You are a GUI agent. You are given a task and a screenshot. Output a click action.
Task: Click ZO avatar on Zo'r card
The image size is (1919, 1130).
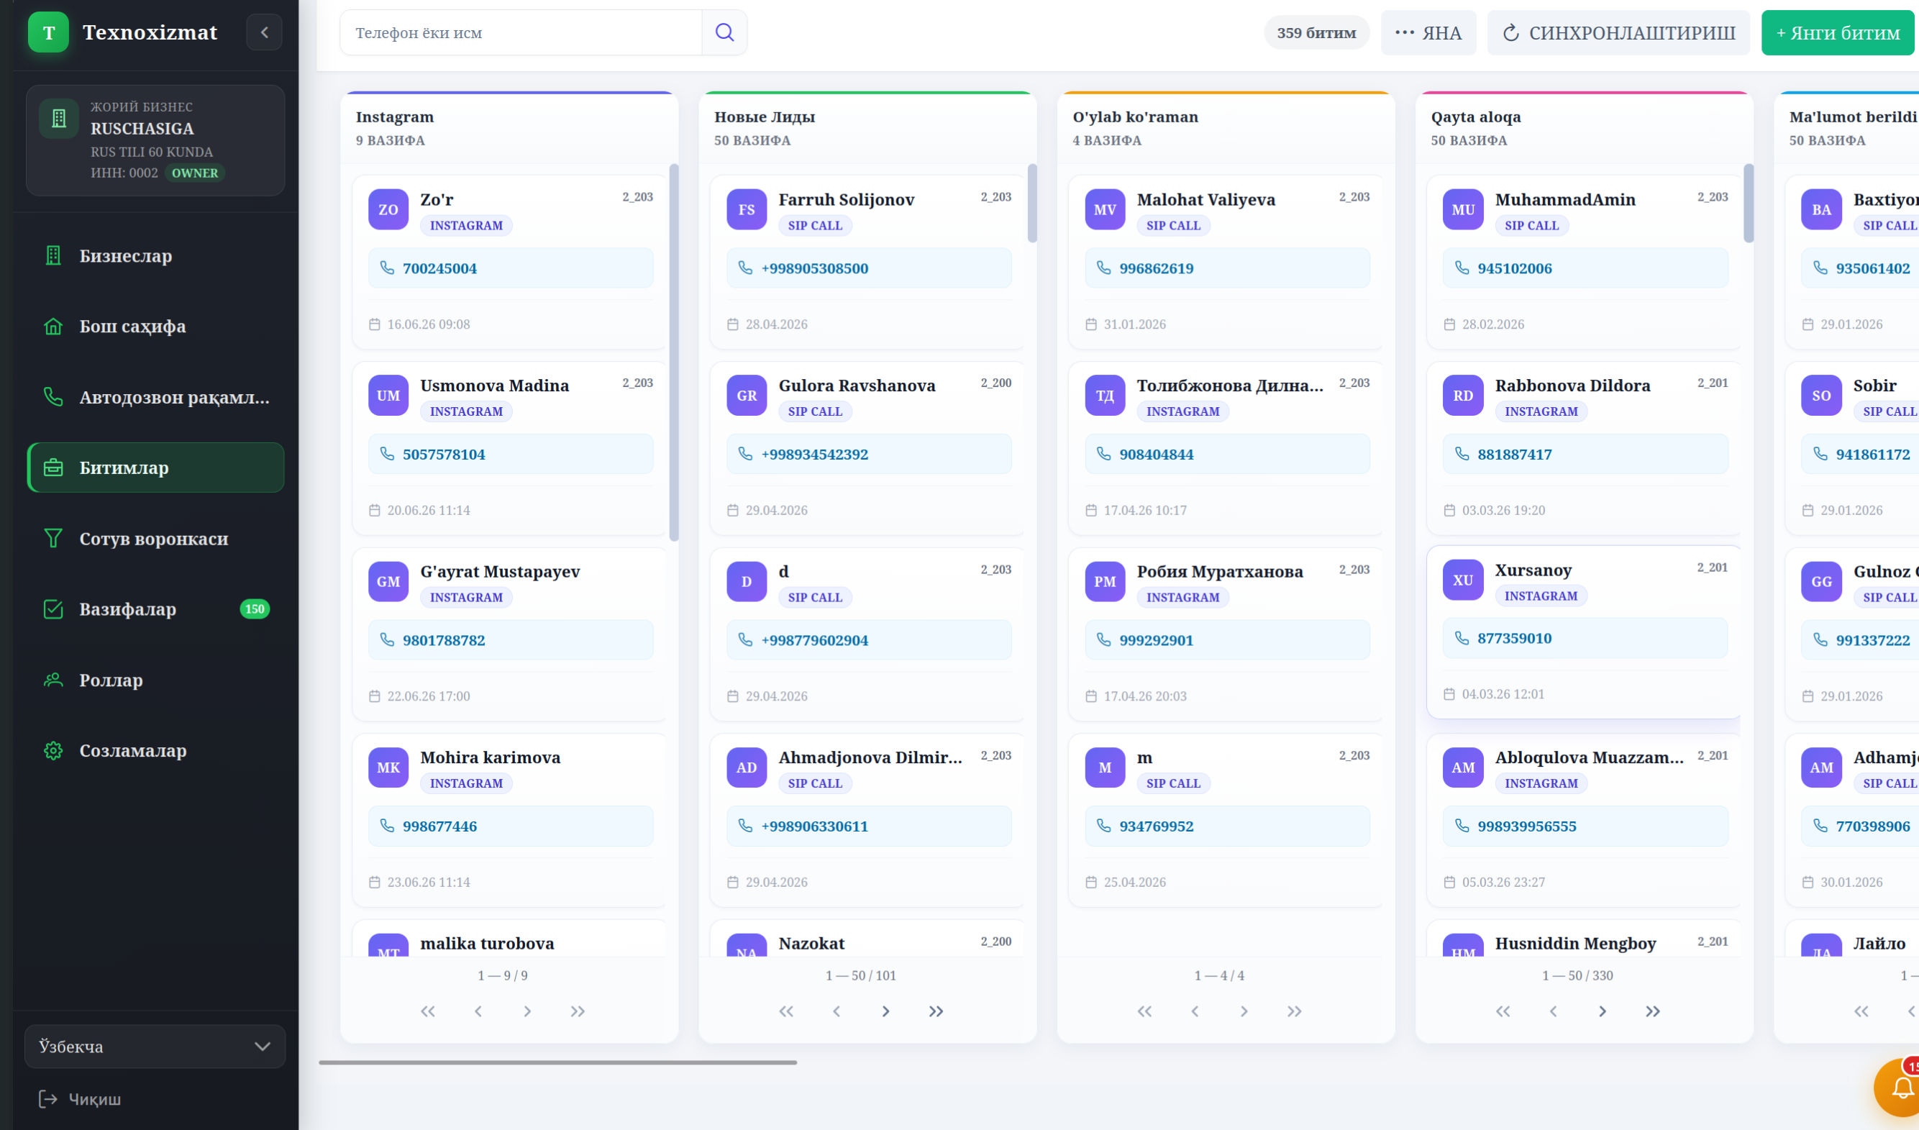click(x=388, y=209)
